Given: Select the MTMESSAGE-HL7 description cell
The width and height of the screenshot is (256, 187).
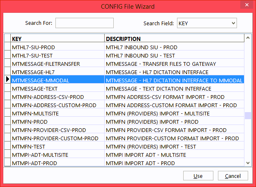Looking at the screenshot, I should click(x=174, y=72).
